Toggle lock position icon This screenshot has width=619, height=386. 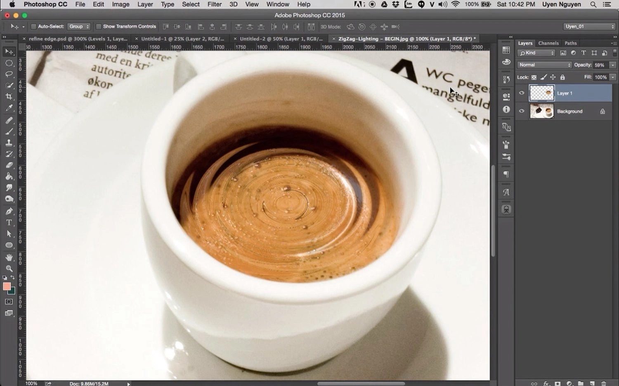553,77
